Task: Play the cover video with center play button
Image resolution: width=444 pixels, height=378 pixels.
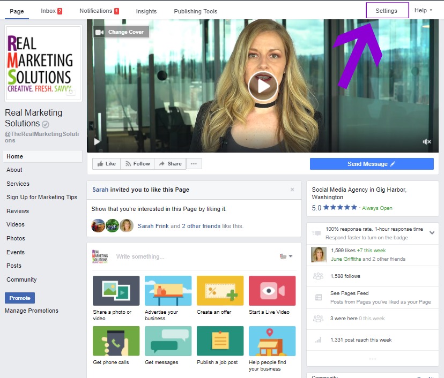Action: 263,86
